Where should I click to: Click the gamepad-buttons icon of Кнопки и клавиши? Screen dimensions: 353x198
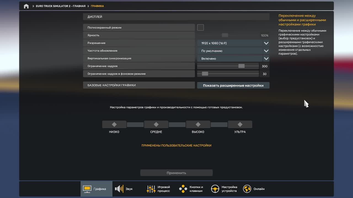pyautogui.click(x=183, y=189)
